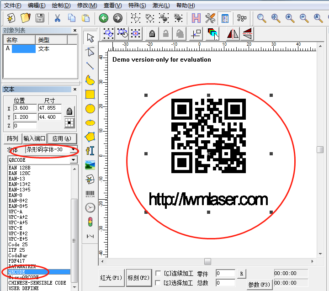Click the magnifier zoom tool

[x=262, y=18]
